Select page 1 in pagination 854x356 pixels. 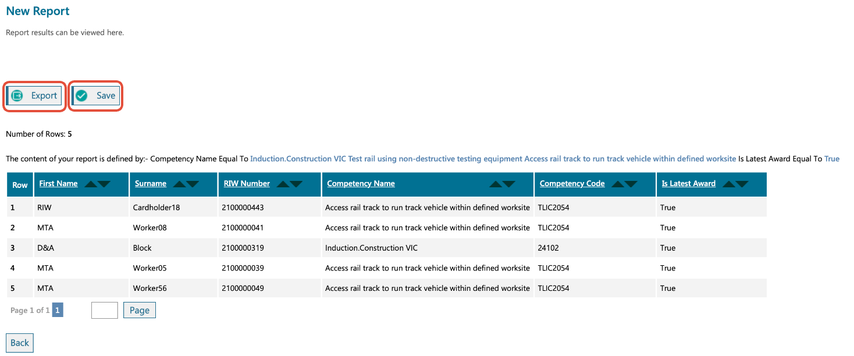58,310
